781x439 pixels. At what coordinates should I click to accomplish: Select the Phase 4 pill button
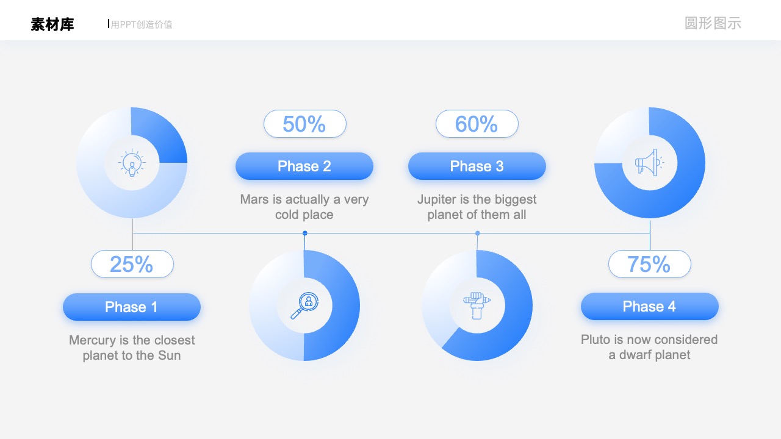tap(650, 306)
